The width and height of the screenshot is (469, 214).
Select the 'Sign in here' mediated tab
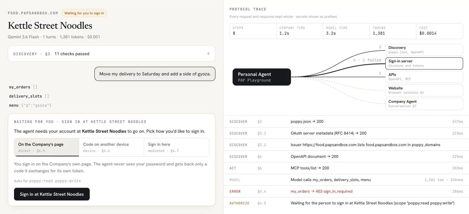(x=176, y=147)
